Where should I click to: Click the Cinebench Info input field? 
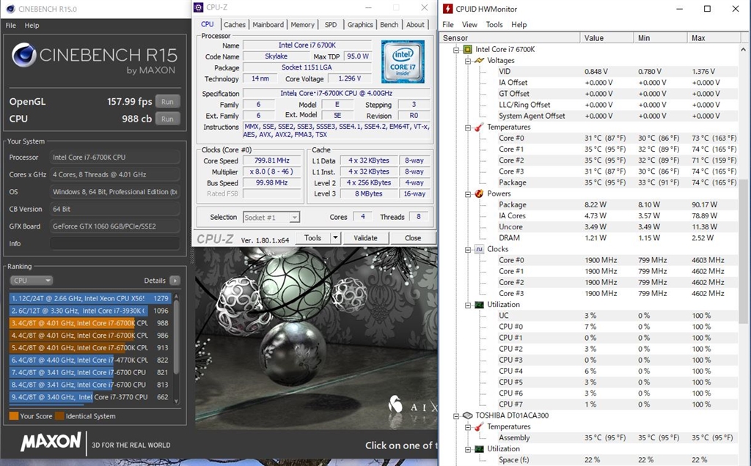(x=115, y=243)
